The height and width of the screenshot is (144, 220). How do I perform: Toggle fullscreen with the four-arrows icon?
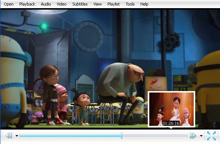211,135
